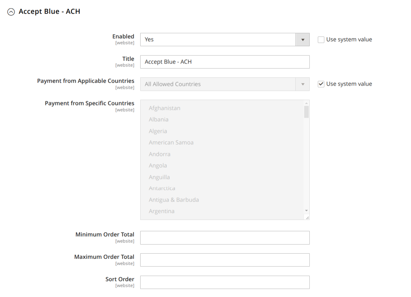Select American Samoa in the countries list
Viewport: 411px width, 297px height.
171,142
